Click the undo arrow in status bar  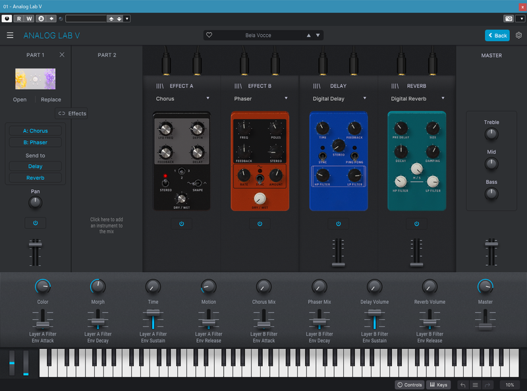tap(463, 384)
